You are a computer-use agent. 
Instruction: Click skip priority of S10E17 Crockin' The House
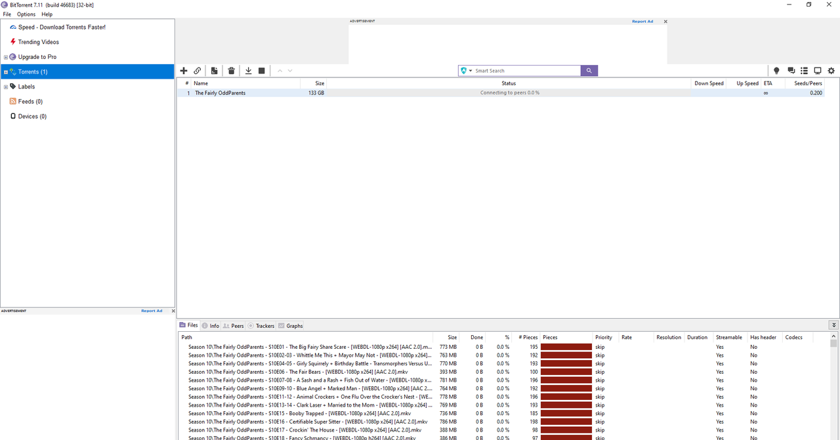(600, 430)
